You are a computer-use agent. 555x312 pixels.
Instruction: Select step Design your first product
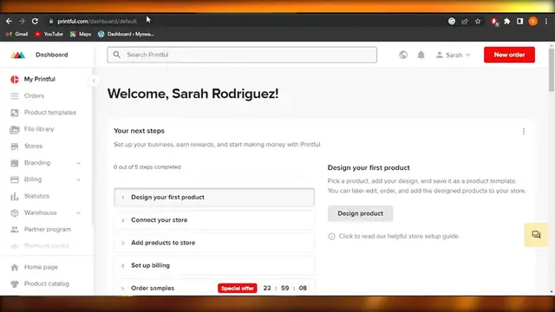[x=214, y=198]
